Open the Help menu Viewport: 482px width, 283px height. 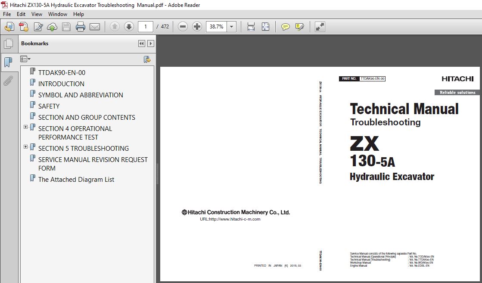point(78,14)
